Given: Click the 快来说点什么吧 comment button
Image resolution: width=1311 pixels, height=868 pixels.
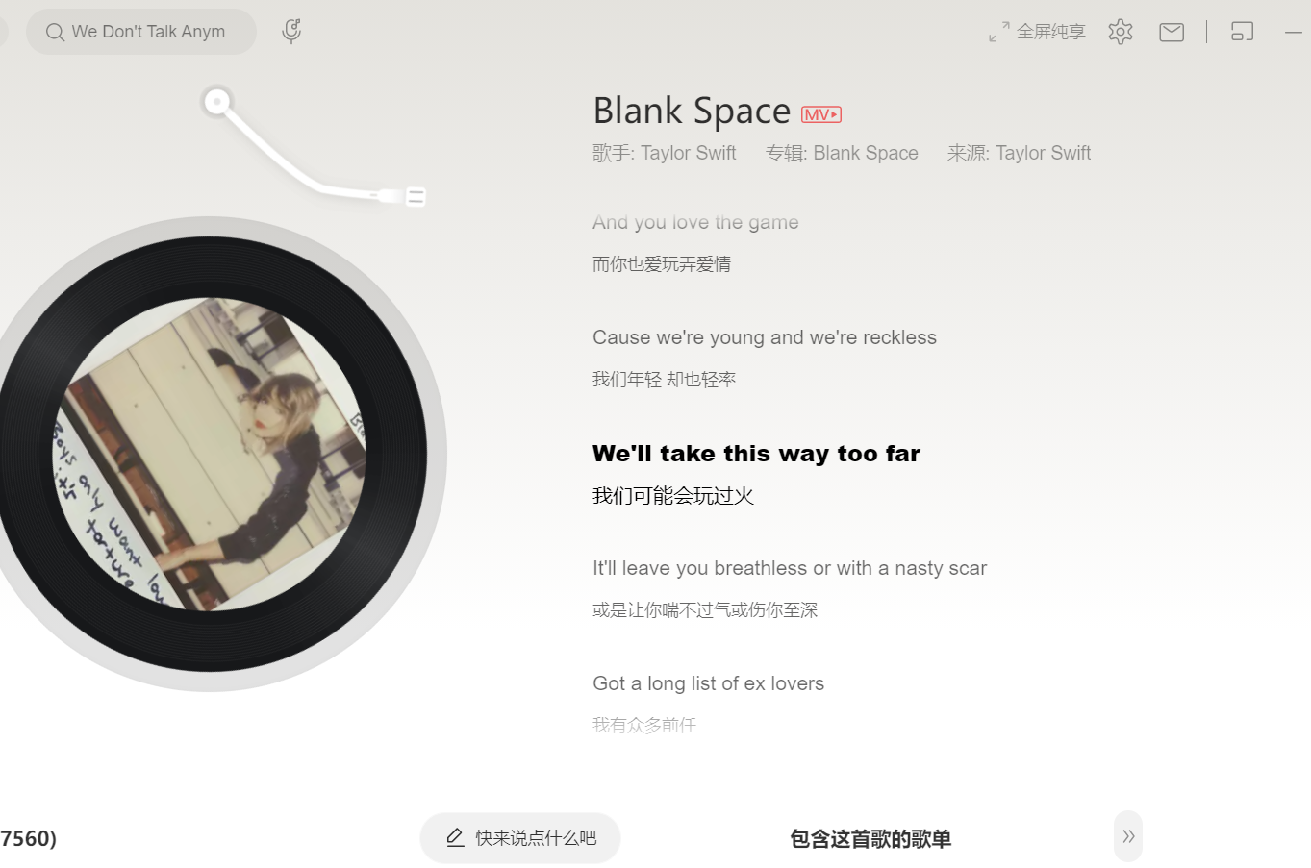Looking at the screenshot, I should [520, 838].
